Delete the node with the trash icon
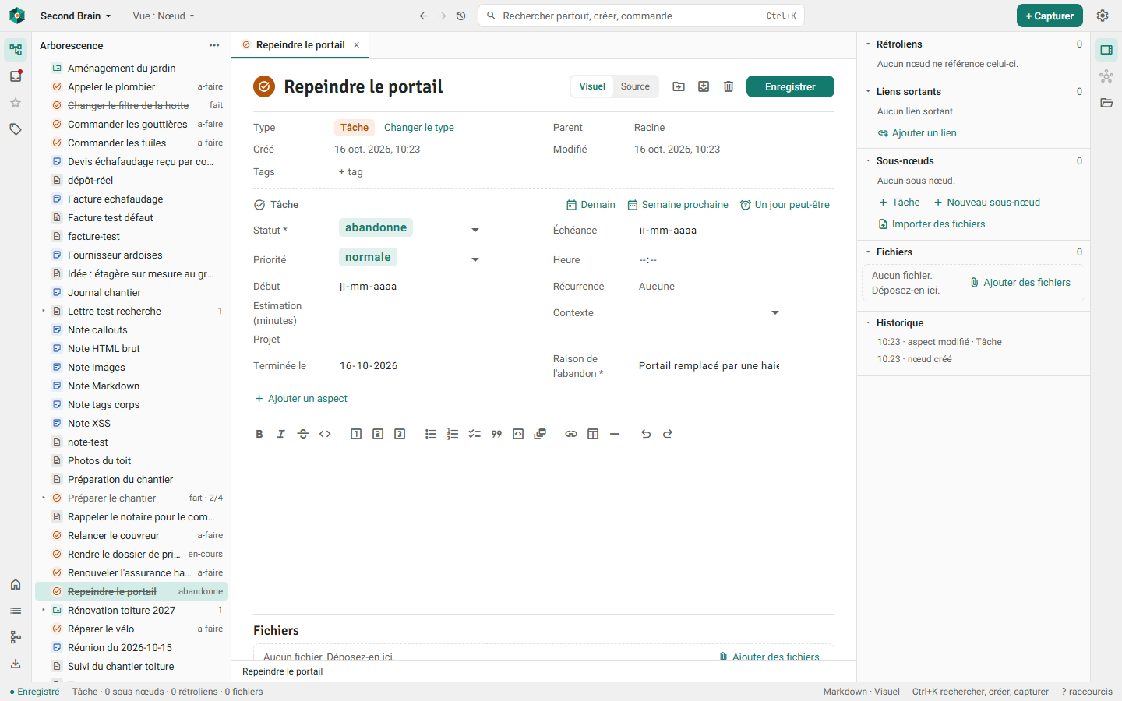Image resolution: width=1122 pixels, height=701 pixels. pos(729,86)
